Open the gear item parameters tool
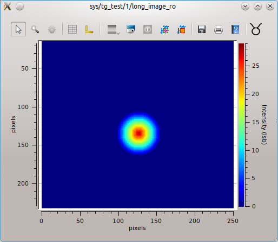Image resolution: width=278 pixels, height=242 pixels. (x=52, y=29)
